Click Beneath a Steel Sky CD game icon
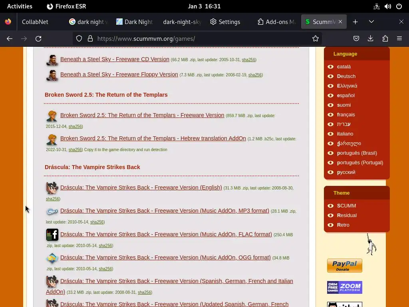The width and height of the screenshot is (409, 307). (52, 60)
